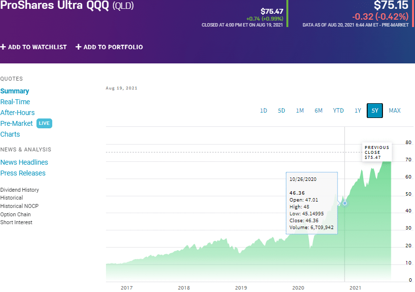Click the plus icon beside Add to Portfolio
This screenshot has height=292, width=415.
(x=78, y=47)
